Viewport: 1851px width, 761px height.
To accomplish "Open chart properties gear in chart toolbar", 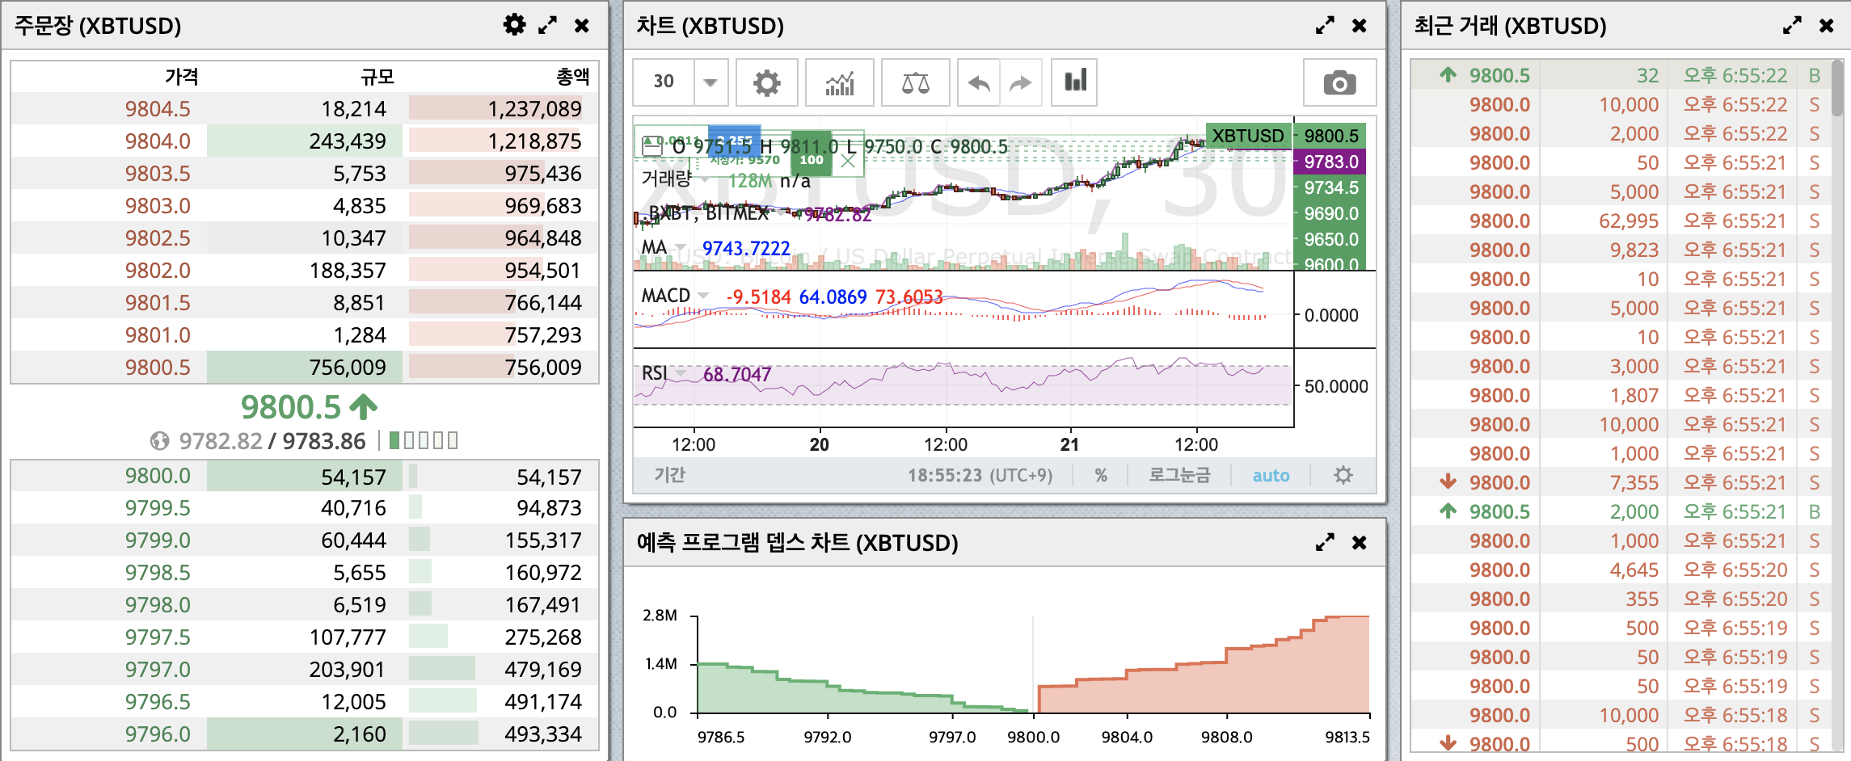I will [x=766, y=82].
